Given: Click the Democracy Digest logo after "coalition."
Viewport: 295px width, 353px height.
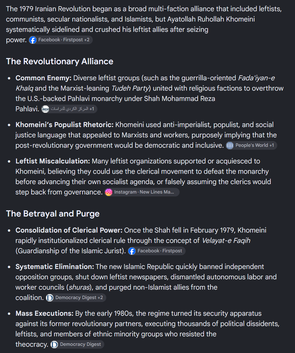Looking at the screenshot, I should (50, 298).
